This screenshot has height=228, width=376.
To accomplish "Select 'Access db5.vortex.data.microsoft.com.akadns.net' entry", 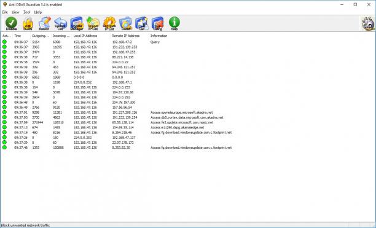I will click(187, 117).
